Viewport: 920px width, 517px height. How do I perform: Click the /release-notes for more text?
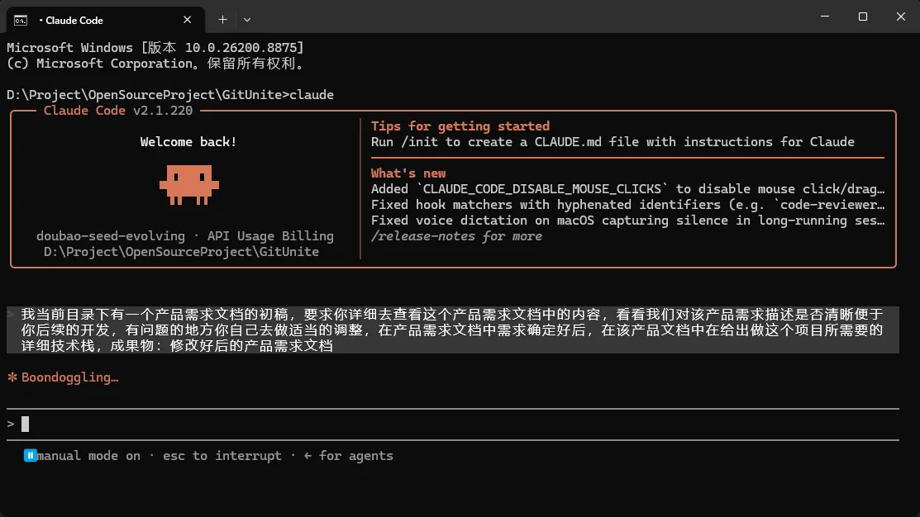pos(456,236)
